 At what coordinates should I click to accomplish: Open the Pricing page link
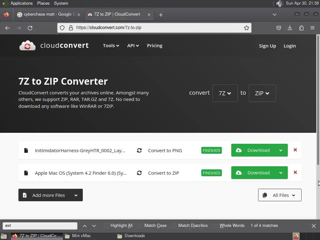pos(155,46)
